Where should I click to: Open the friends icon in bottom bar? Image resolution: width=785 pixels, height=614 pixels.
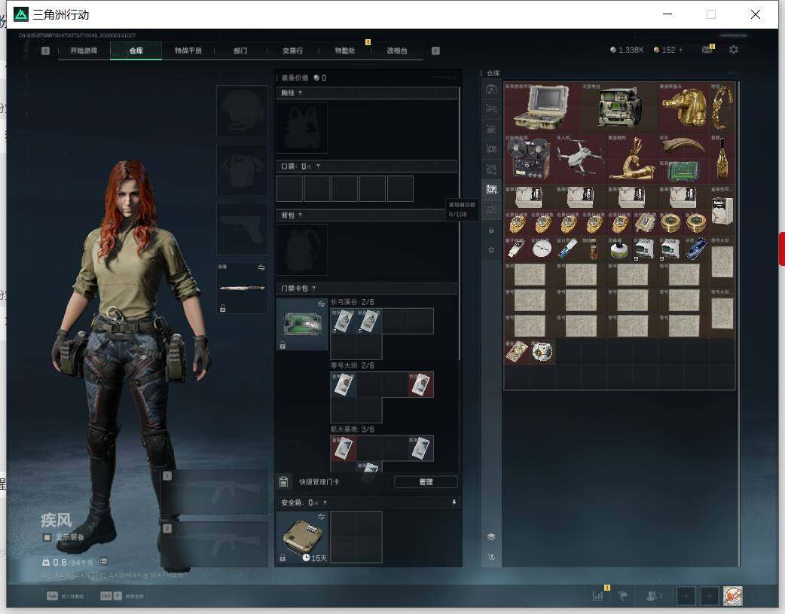pos(653,595)
